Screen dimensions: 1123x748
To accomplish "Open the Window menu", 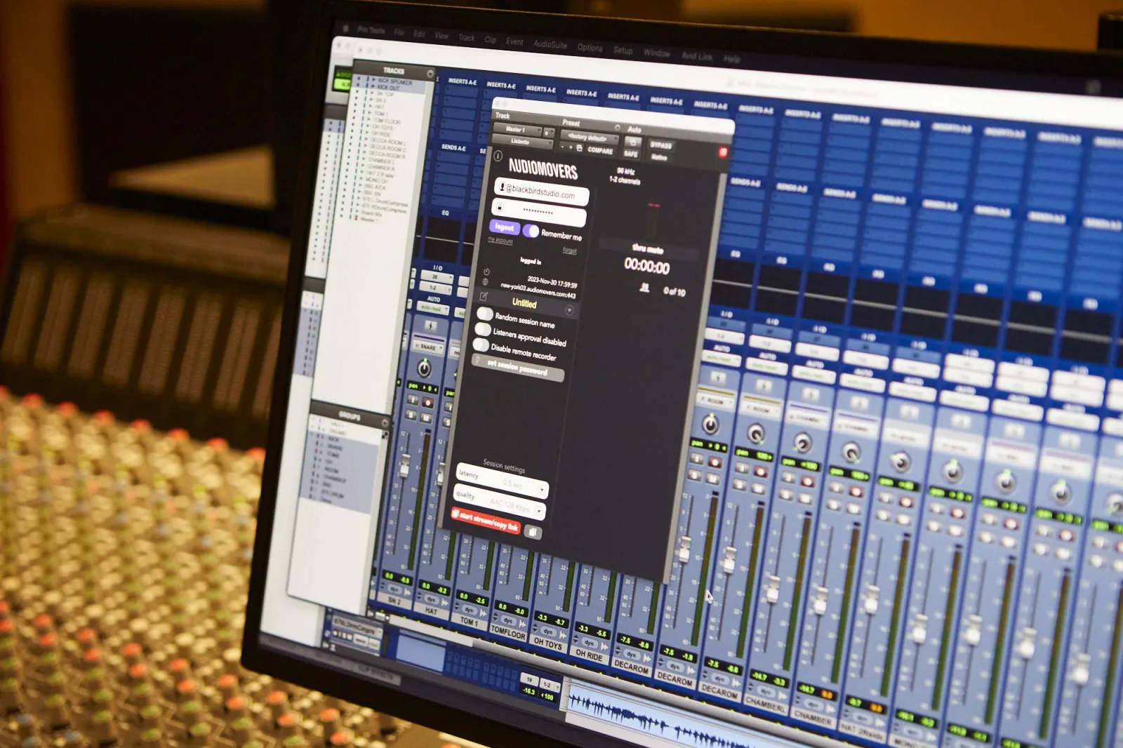I will point(657,53).
